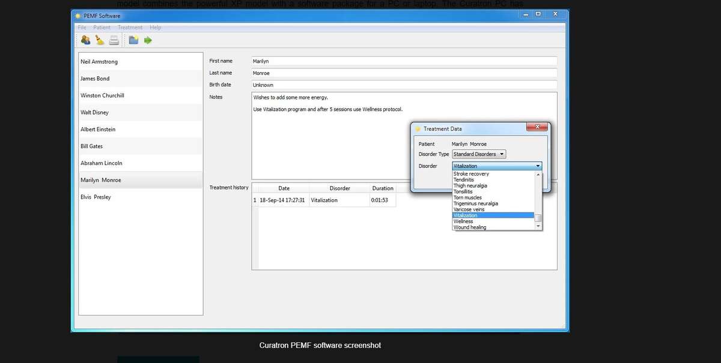
Task: Select patient Winston Churchill
Action: tap(141, 95)
